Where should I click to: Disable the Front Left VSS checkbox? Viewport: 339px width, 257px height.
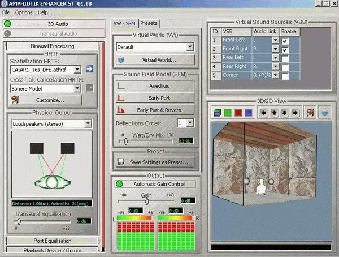pos(285,41)
